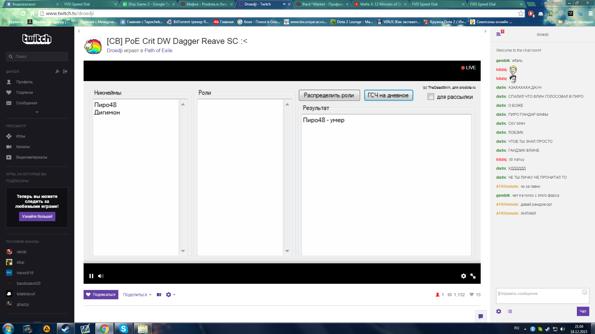Click the purple chat bubble icon below stream

pos(480,316)
